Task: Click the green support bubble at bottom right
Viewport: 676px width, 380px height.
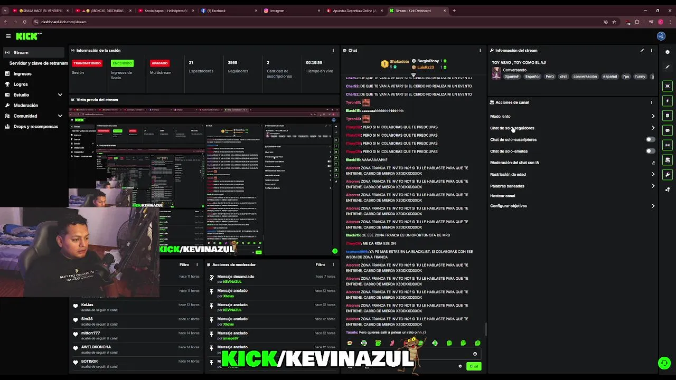Action: click(664, 363)
